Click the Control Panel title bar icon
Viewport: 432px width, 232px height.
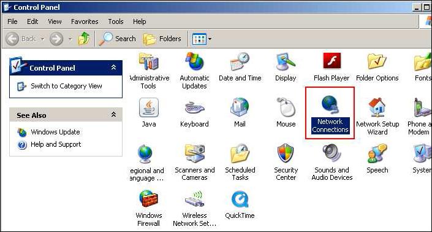pyautogui.click(x=7, y=7)
